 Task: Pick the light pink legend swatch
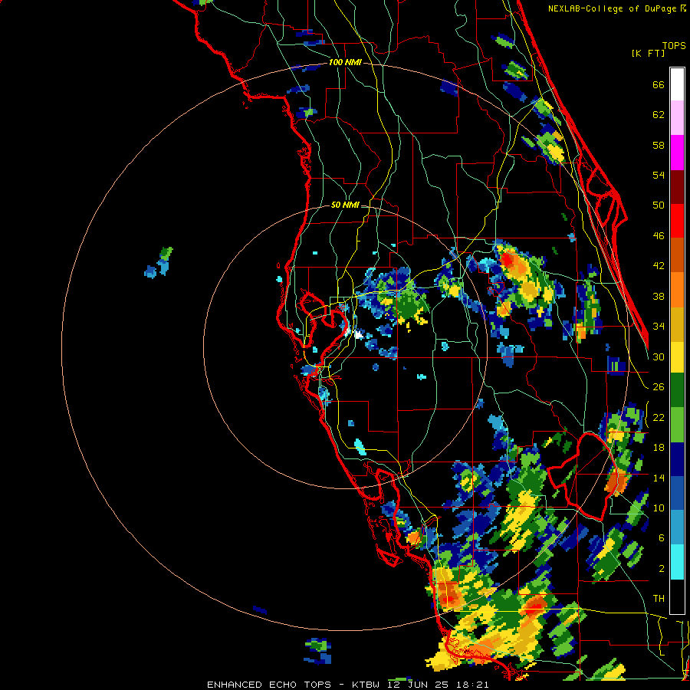[x=677, y=118]
